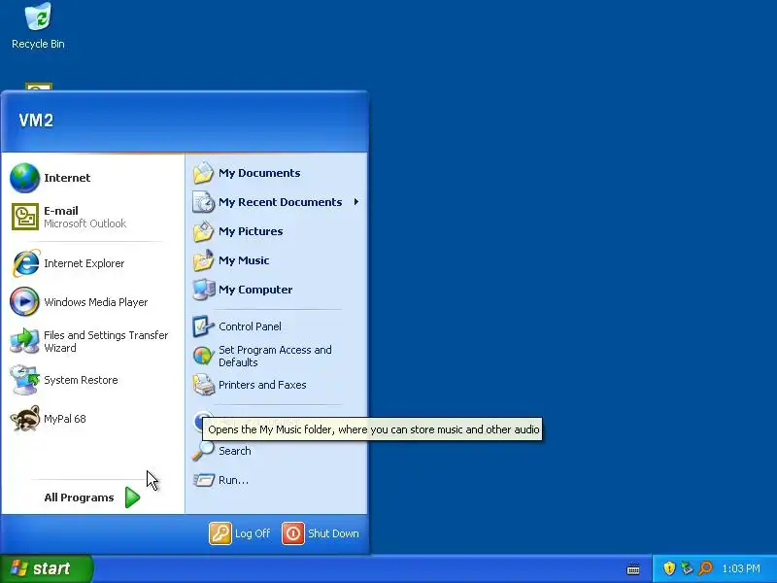This screenshot has width=777, height=583.
Task: Click the Run... icon
Action: click(x=203, y=480)
